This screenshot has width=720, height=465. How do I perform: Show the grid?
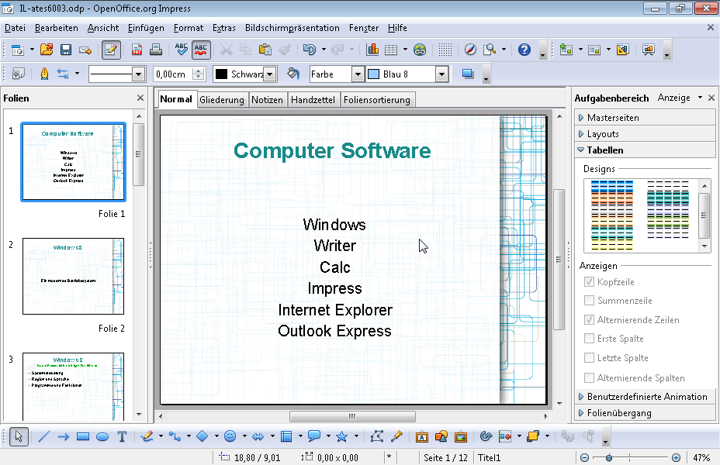(x=445, y=50)
